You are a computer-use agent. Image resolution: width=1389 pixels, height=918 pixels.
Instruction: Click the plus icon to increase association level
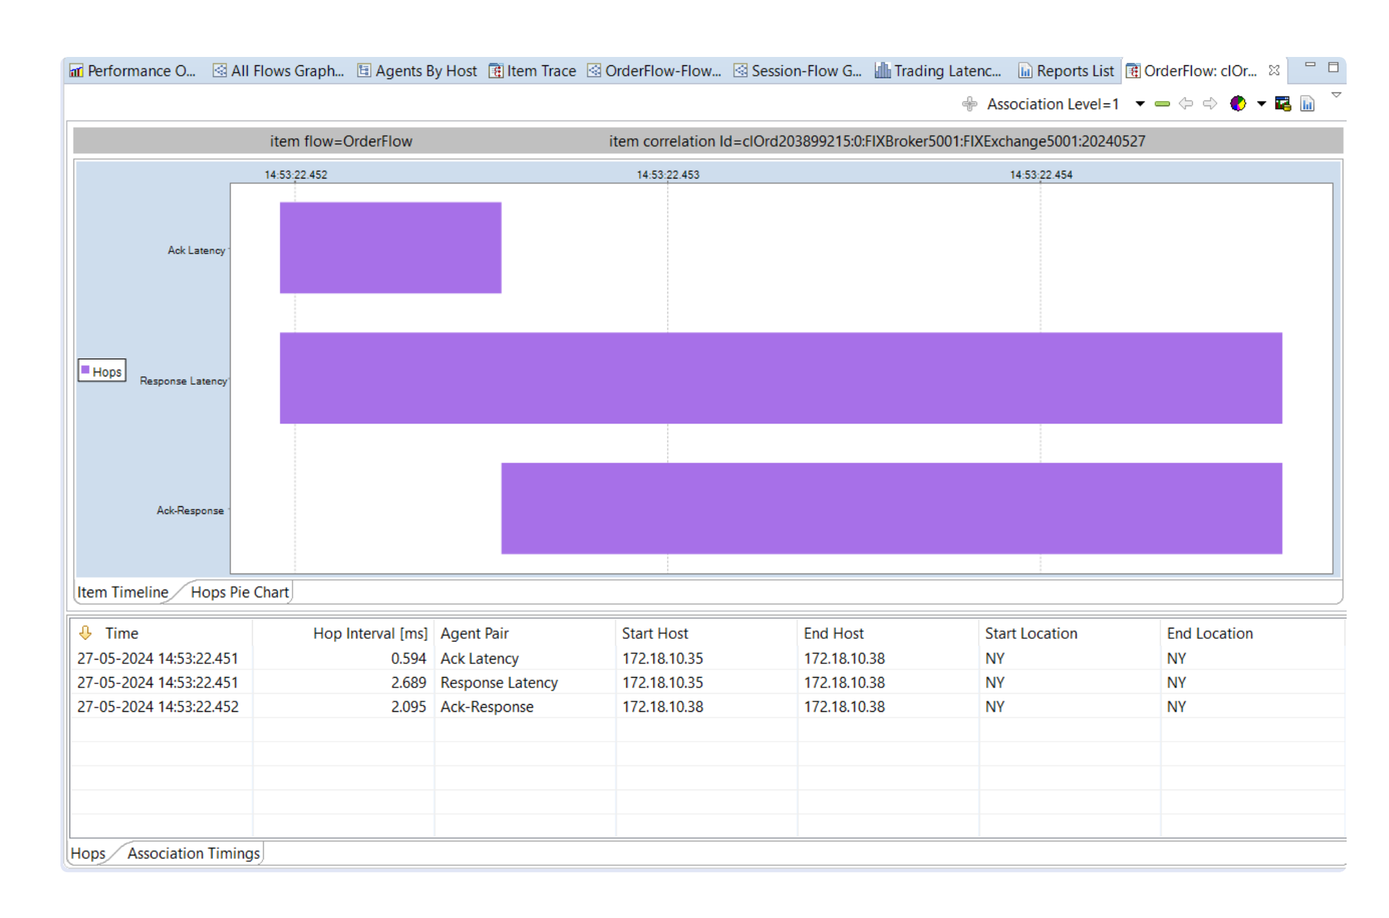pos(969,104)
